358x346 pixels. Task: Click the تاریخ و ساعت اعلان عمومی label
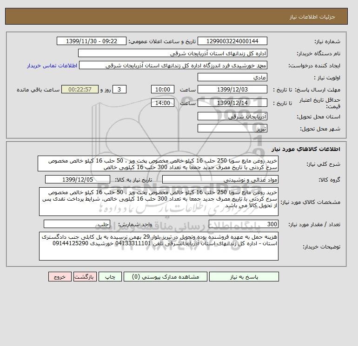pos(162,41)
